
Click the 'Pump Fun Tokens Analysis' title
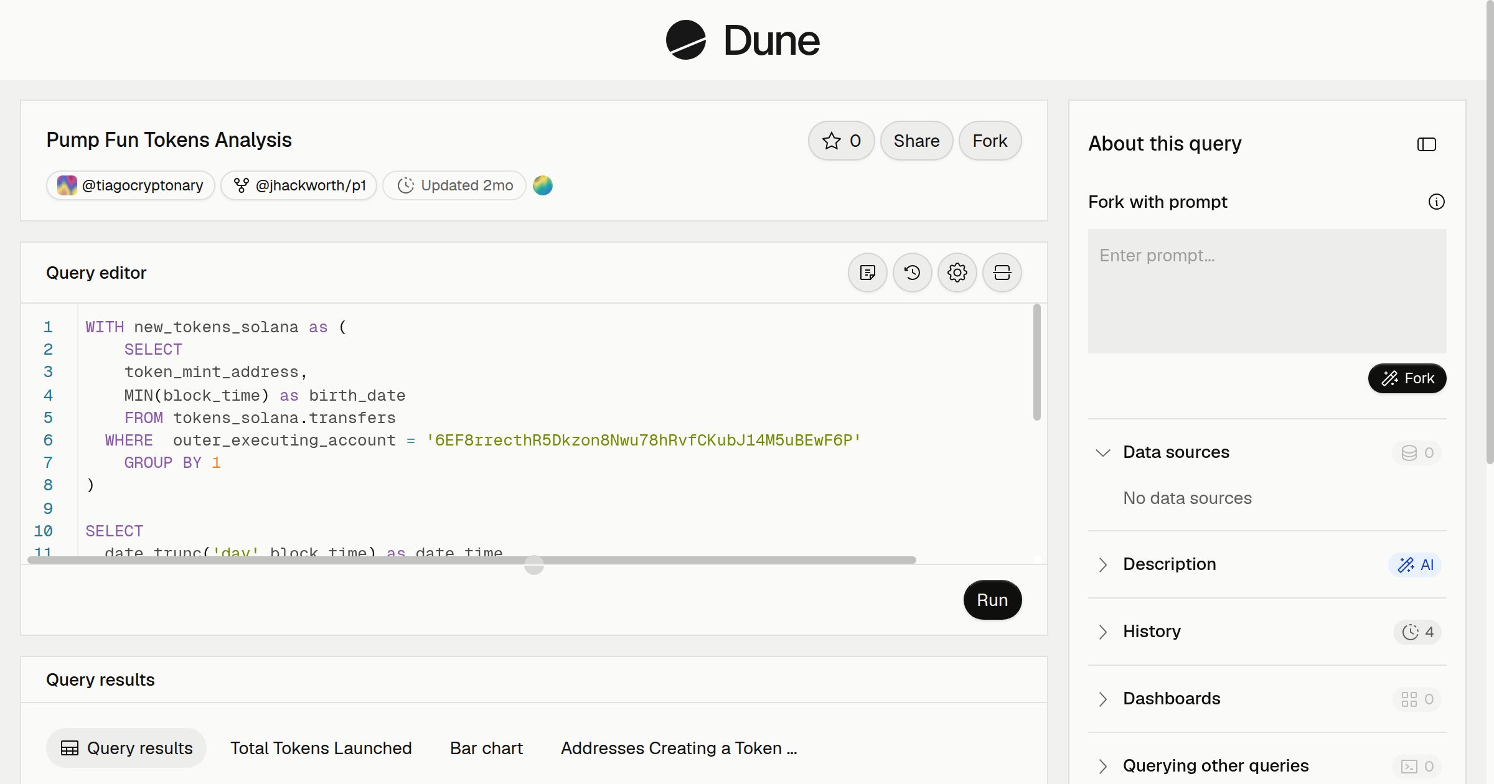point(169,140)
